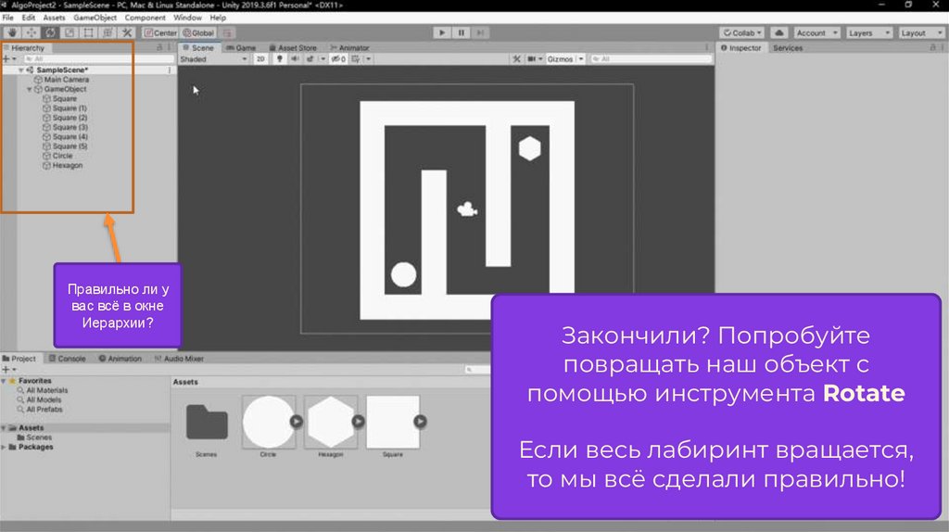
Task: Select the Rect tool
Action: click(x=88, y=32)
